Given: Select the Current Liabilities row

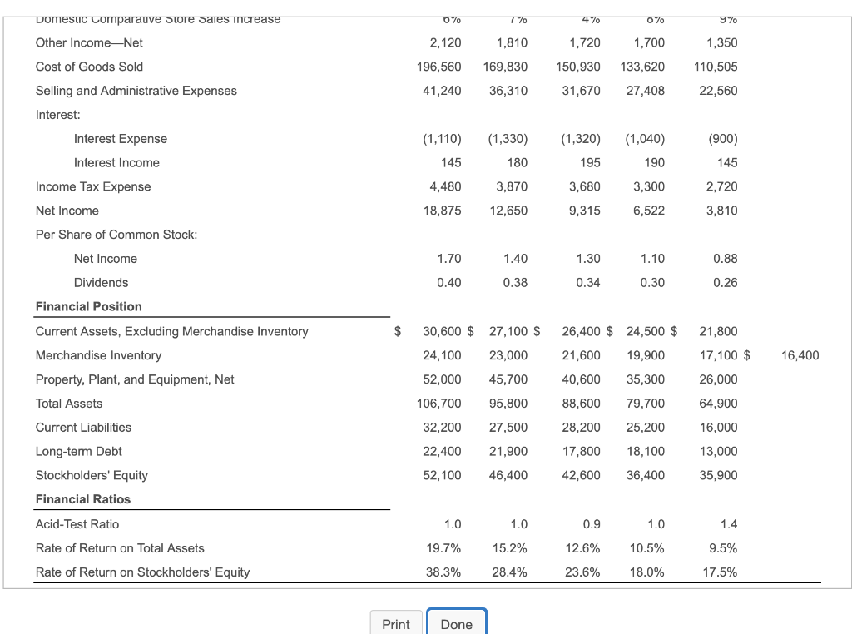Looking at the screenshot, I should 83,427.
